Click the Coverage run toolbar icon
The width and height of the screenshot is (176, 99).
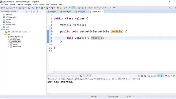click(x=47, y=8)
